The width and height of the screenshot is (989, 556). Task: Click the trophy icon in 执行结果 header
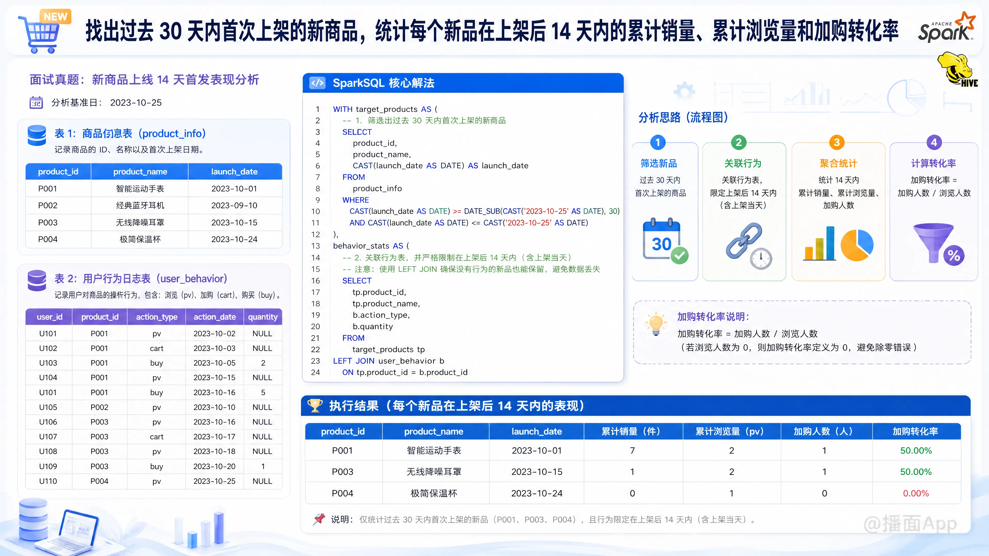(315, 406)
